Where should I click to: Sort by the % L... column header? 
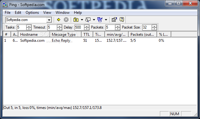click(x=164, y=35)
